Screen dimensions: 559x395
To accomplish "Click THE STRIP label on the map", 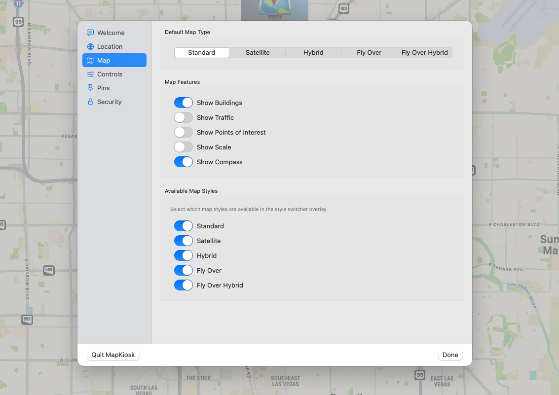I will tap(198, 378).
